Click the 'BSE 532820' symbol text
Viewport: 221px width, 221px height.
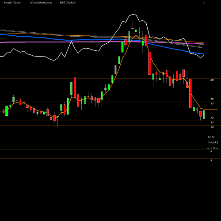(68, 3)
